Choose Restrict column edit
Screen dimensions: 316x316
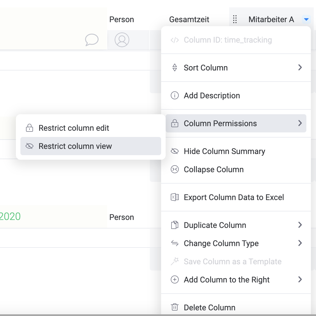[74, 128]
